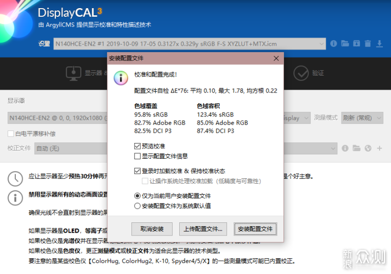Uncheck the 预览校准 checkbox
The height and width of the screenshot is (274, 391).
(x=137, y=146)
